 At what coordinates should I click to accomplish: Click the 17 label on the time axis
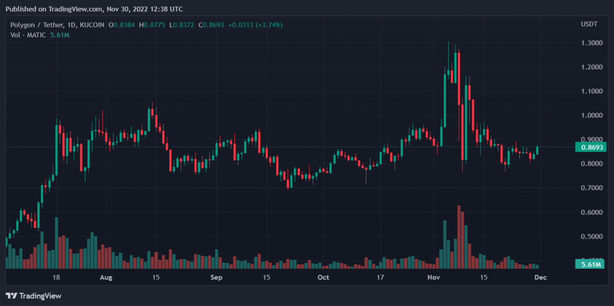click(x=380, y=277)
